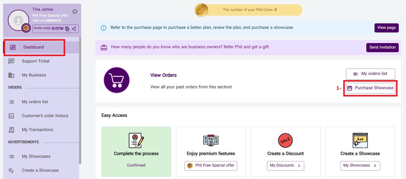
Task: Open My Showcases chevron button in Easy Access
Action: point(360,166)
